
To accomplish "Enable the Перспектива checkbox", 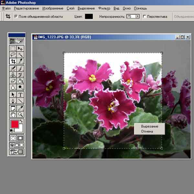I will tap(144, 16).
